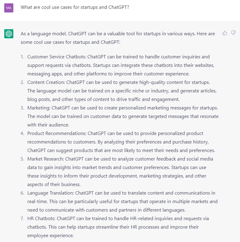This screenshot has width=240, height=242.
Task: Click list number 7 marker
Action: 22,219
